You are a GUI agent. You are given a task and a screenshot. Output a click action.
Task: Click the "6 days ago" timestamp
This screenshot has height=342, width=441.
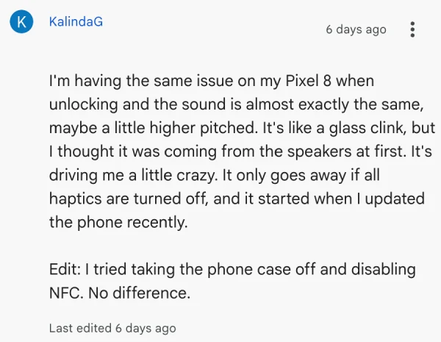(x=356, y=29)
